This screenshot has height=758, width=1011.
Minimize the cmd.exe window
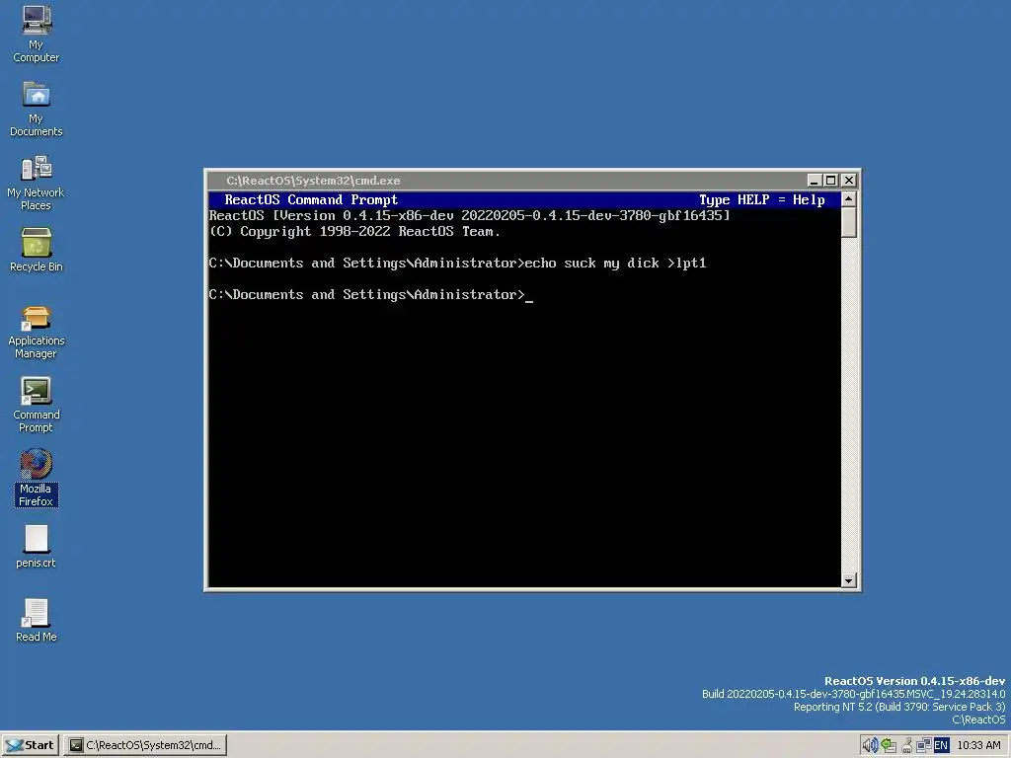tap(814, 181)
